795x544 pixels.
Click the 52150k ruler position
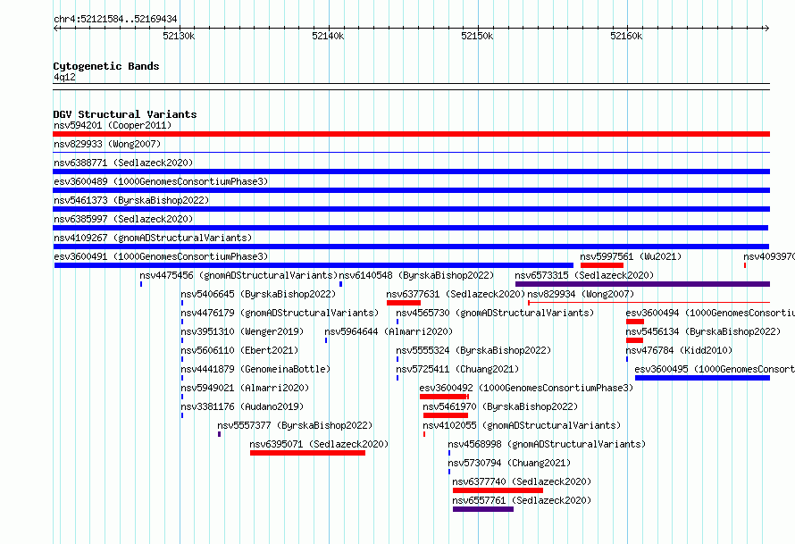(x=477, y=36)
